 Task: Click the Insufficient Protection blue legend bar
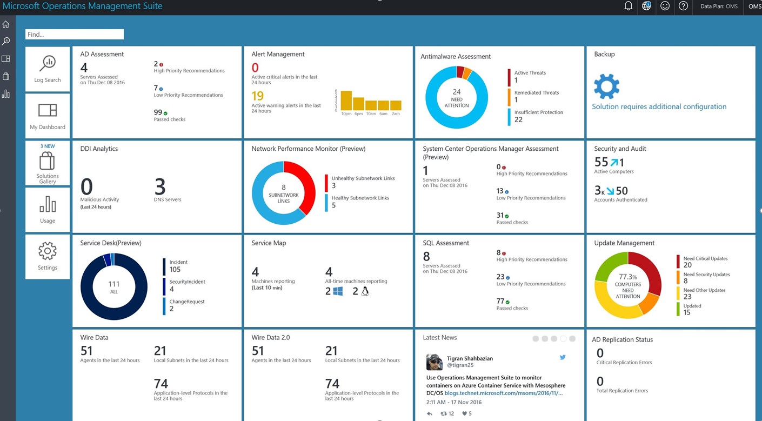click(x=509, y=117)
